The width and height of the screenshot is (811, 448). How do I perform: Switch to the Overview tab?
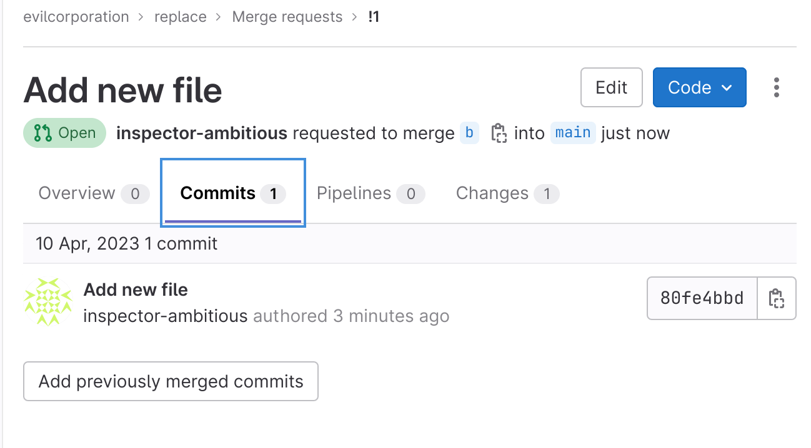pos(93,193)
